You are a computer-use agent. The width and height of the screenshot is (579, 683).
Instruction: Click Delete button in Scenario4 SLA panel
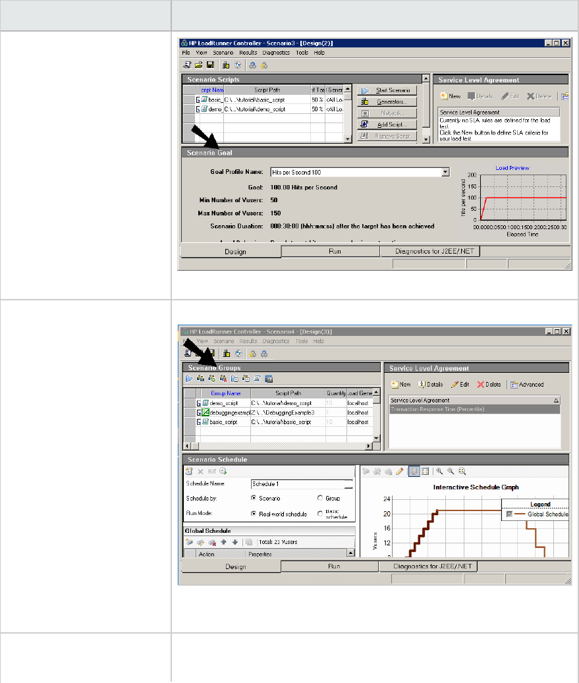tap(489, 385)
